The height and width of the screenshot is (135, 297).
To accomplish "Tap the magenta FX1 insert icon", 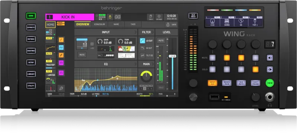I will click(x=61, y=63).
